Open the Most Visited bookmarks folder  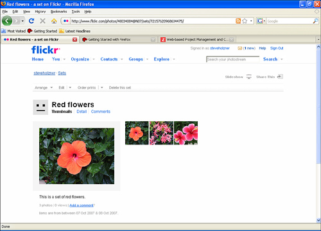pos(13,31)
